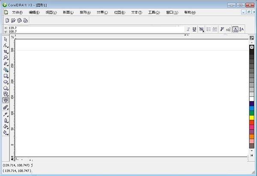Toggle the bullet list button
Viewport: 257px width, 176px height.
tap(209, 29)
